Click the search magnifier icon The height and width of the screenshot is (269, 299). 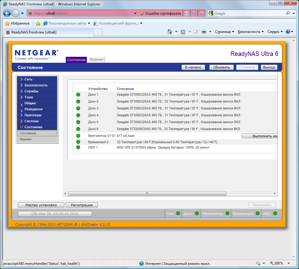288,13
